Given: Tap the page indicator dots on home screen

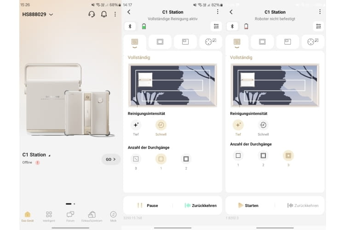Looking at the screenshot, I should (x=70, y=204).
